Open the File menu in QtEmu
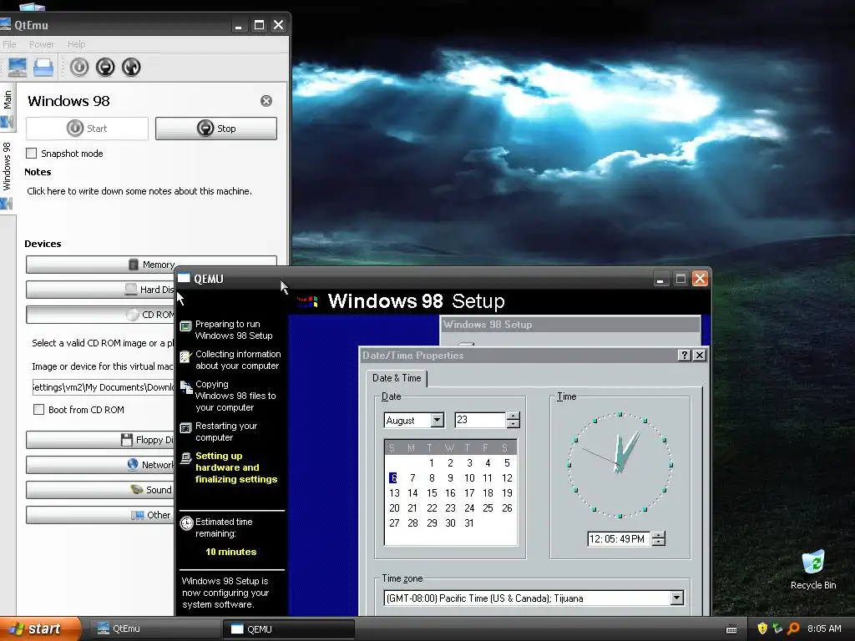The width and height of the screenshot is (855, 641). click(x=9, y=44)
